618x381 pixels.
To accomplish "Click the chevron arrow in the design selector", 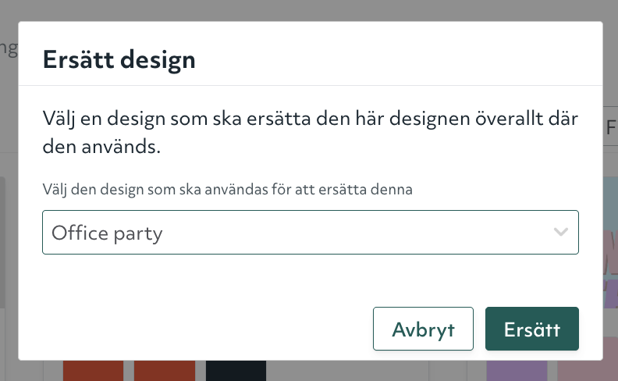I will tap(560, 232).
